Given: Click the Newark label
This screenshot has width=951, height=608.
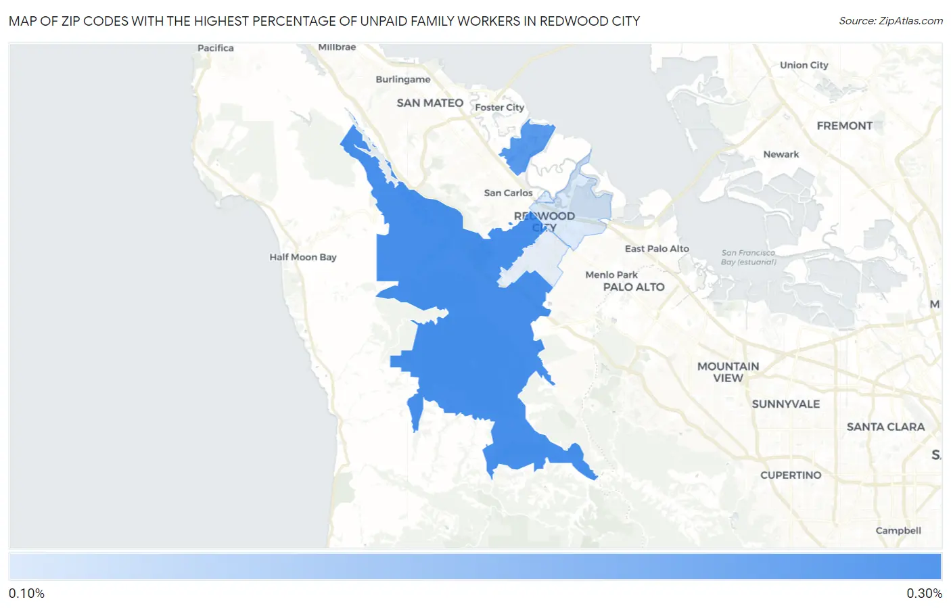Looking at the screenshot, I should pos(781,154).
